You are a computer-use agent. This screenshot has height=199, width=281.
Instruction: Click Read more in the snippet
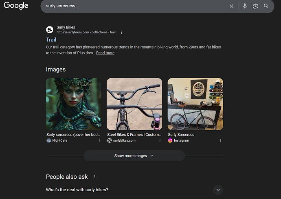tap(105, 53)
